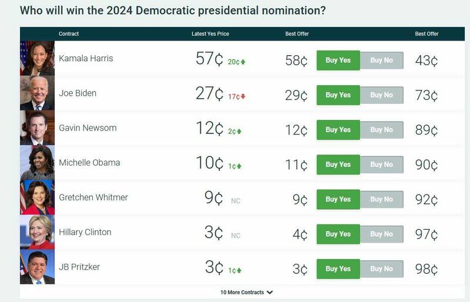Select Michelle Obama's photo thumbnail
Screen dimensions: 470x302
tap(37, 163)
